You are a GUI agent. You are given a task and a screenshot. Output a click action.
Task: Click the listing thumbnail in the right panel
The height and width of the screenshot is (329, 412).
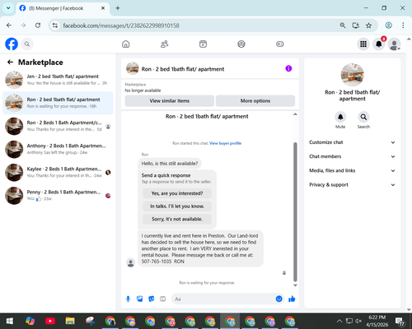pyautogui.click(x=352, y=75)
